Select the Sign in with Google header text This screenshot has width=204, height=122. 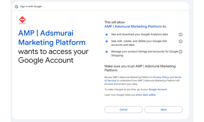[x=31, y=6]
